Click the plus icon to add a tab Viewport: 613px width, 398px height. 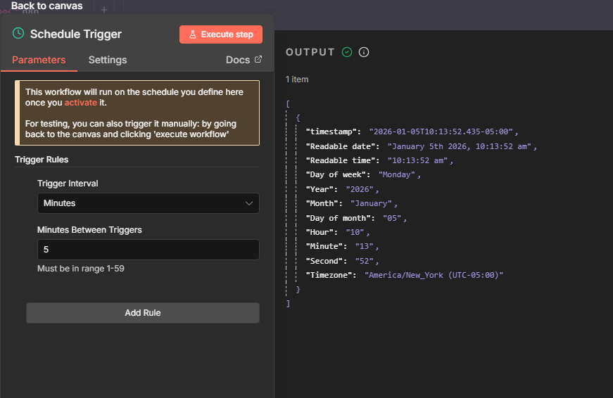pos(104,10)
